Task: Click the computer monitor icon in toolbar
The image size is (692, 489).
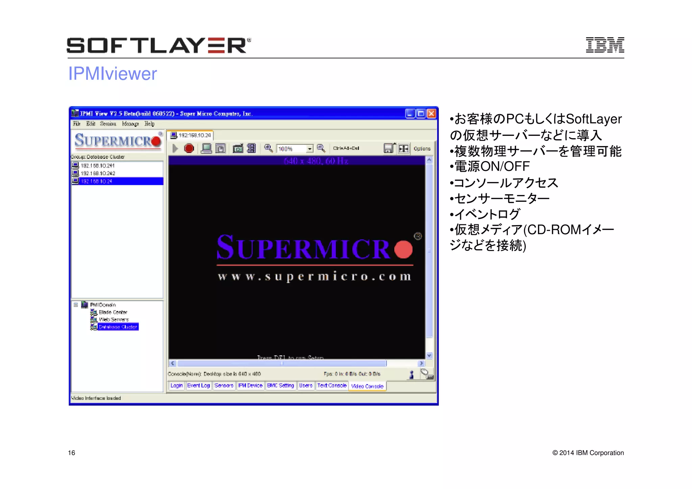Action: pos(206,148)
